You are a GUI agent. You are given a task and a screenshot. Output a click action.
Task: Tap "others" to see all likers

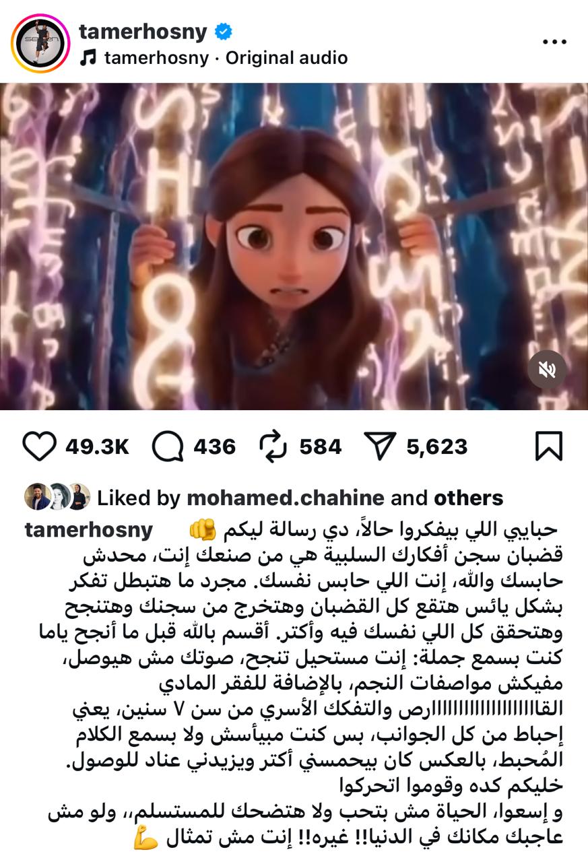[x=468, y=498]
